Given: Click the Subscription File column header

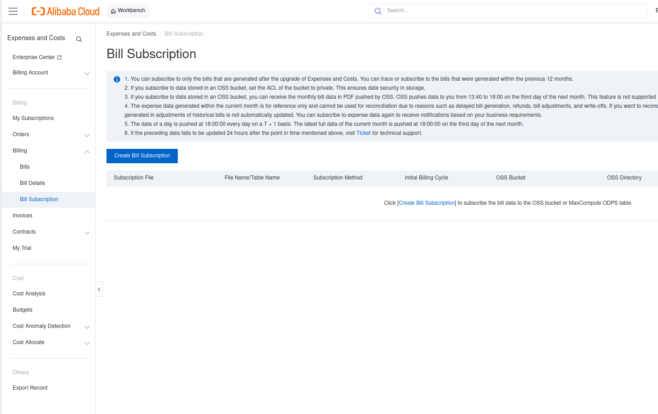Looking at the screenshot, I should coord(134,178).
